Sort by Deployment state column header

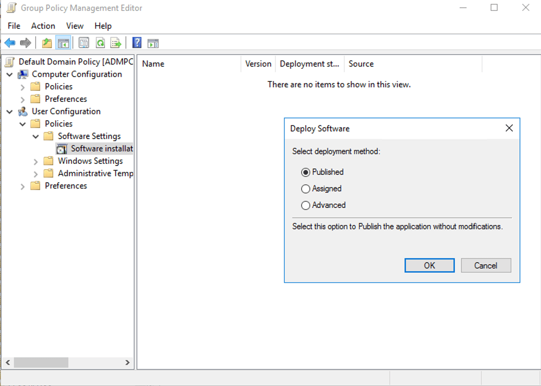309,64
